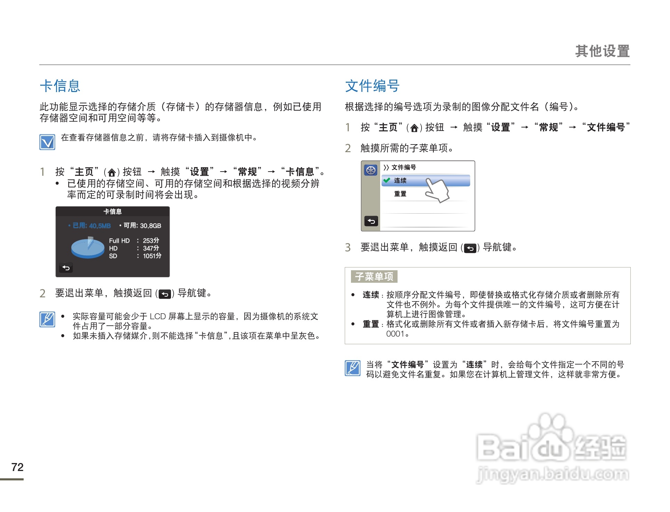Screen dimensions: 670x512
Task: Click the back arrow in the file number menu
Action: (x=371, y=221)
